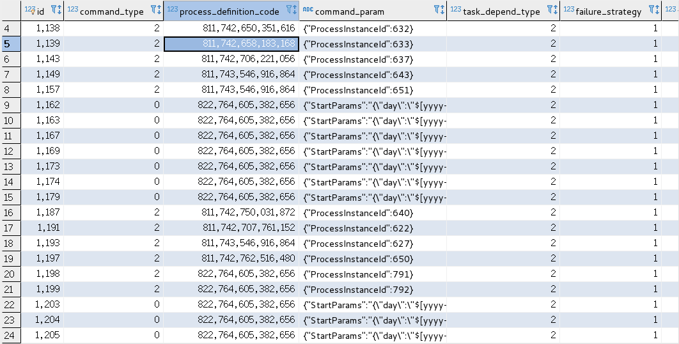Click process code 811,742,706,221,056
The width and height of the screenshot is (679, 344).
point(231,59)
